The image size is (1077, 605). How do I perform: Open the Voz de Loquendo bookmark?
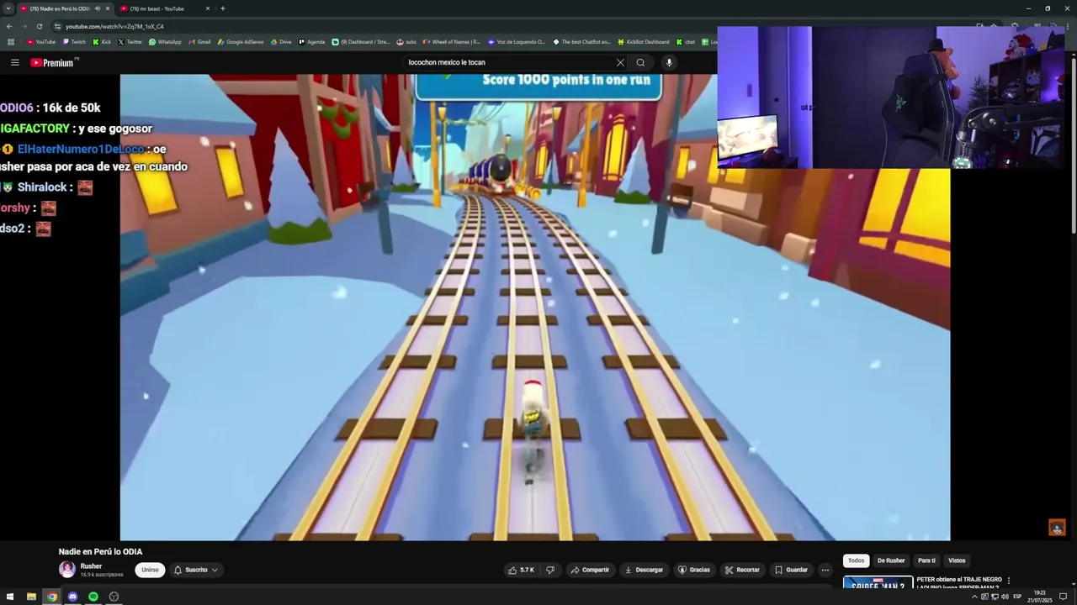[516, 41]
